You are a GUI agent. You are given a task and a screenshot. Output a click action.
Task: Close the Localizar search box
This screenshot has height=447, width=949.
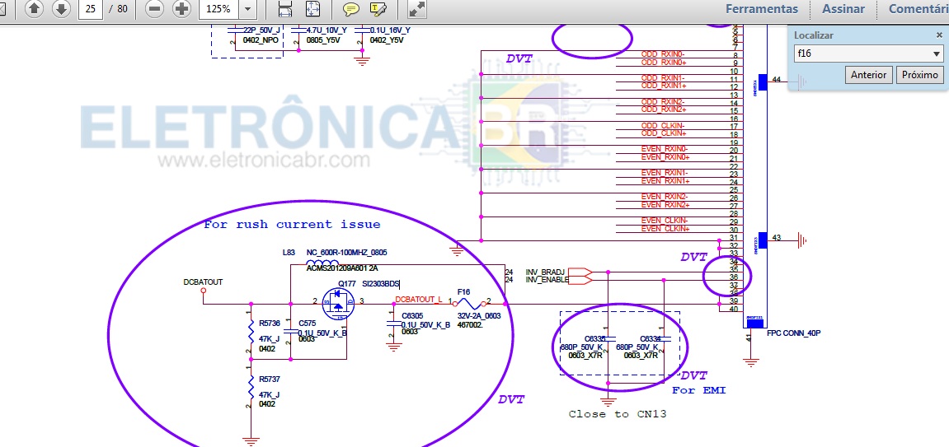(939, 35)
